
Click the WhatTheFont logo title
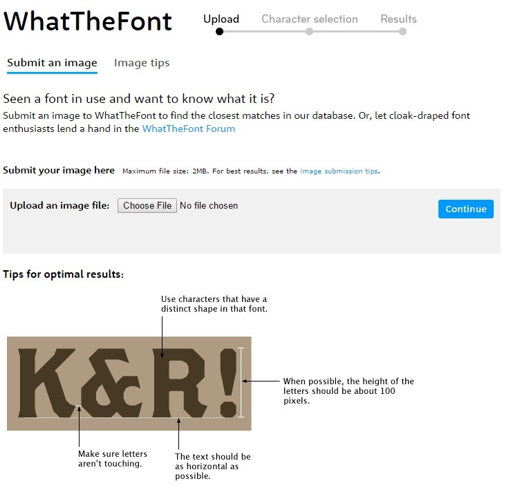pos(87,21)
